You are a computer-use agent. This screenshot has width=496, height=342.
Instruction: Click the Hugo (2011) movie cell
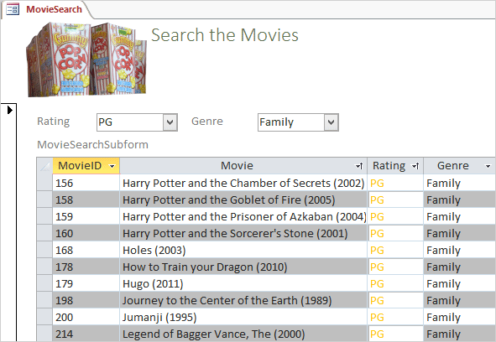pyautogui.click(x=243, y=283)
